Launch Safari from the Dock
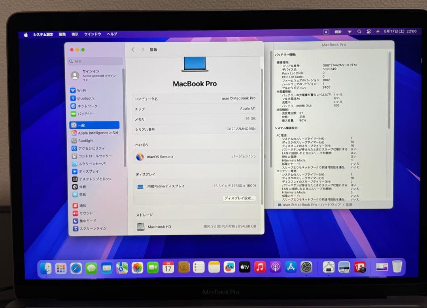 pyautogui.click(x=76, y=267)
